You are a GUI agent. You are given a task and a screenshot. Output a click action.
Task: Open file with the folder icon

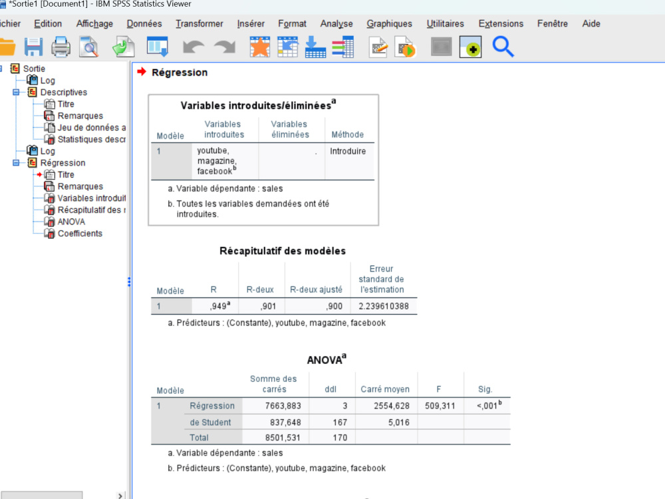point(7,47)
